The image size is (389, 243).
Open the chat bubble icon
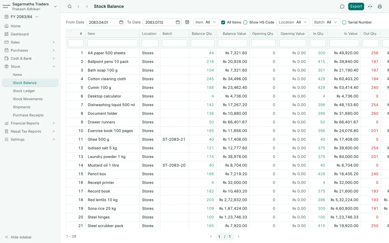[x=342, y=6]
